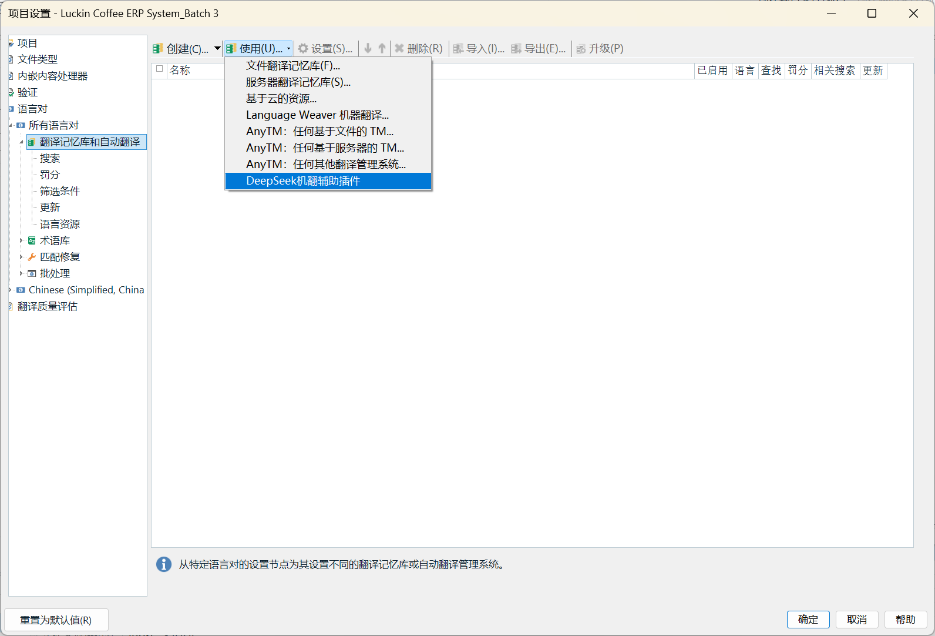Click 重置为默认值 button
Image resolution: width=935 pixels, height=636 pixels.
tap(56, 620)
